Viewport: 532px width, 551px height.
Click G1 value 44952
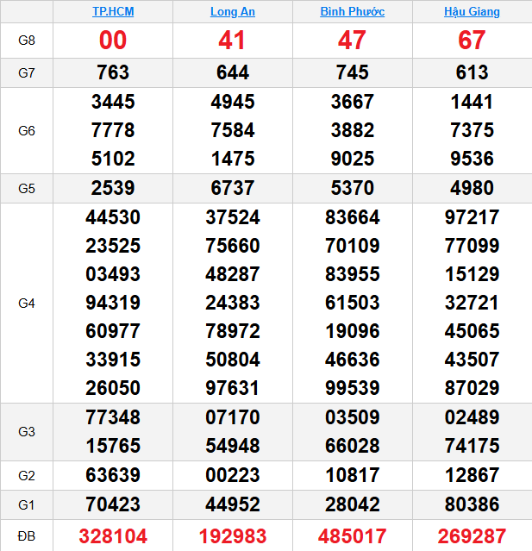(233, 504)
